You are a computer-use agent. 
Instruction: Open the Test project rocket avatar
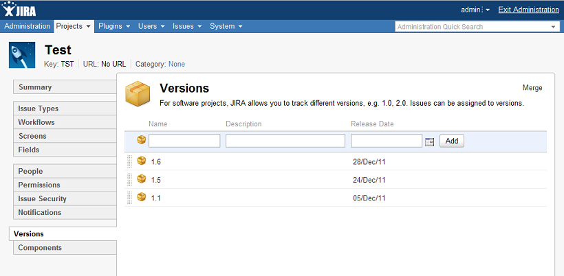coord(22,55)
